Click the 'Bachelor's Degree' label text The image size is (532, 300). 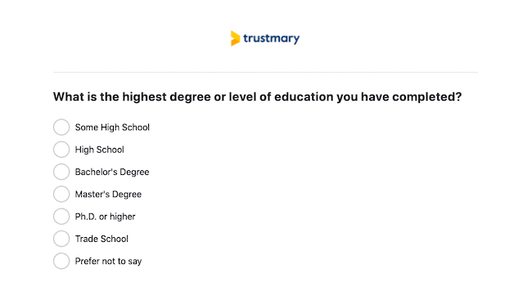(x=112, y=172)
